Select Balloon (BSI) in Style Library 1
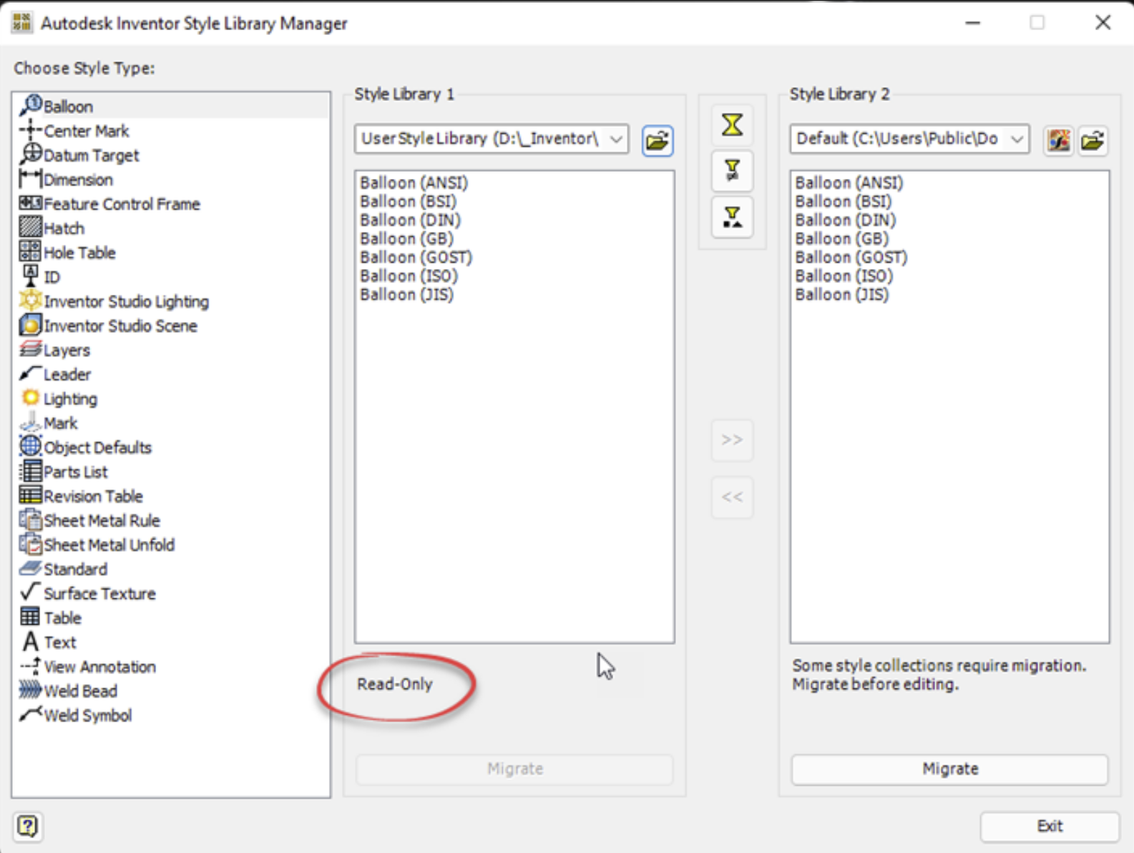 pyautogui.click(x=408, y=201)
